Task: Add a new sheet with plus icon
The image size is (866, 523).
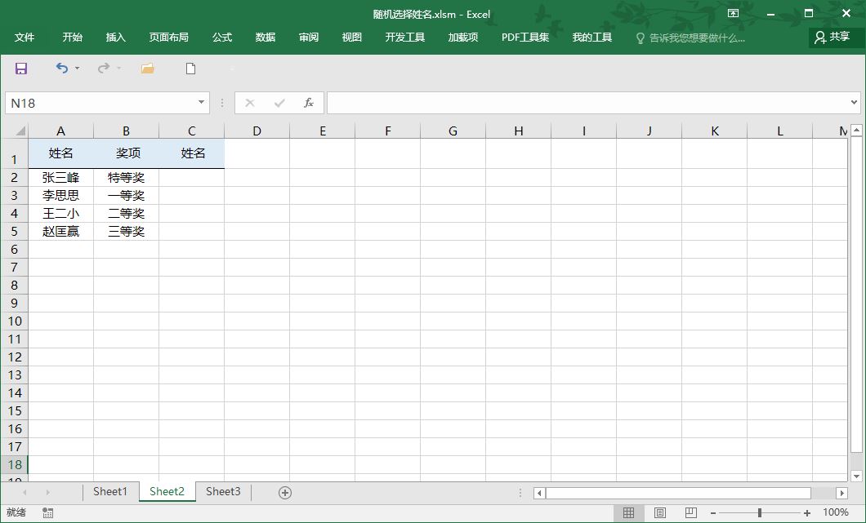Action: point(285,493)
